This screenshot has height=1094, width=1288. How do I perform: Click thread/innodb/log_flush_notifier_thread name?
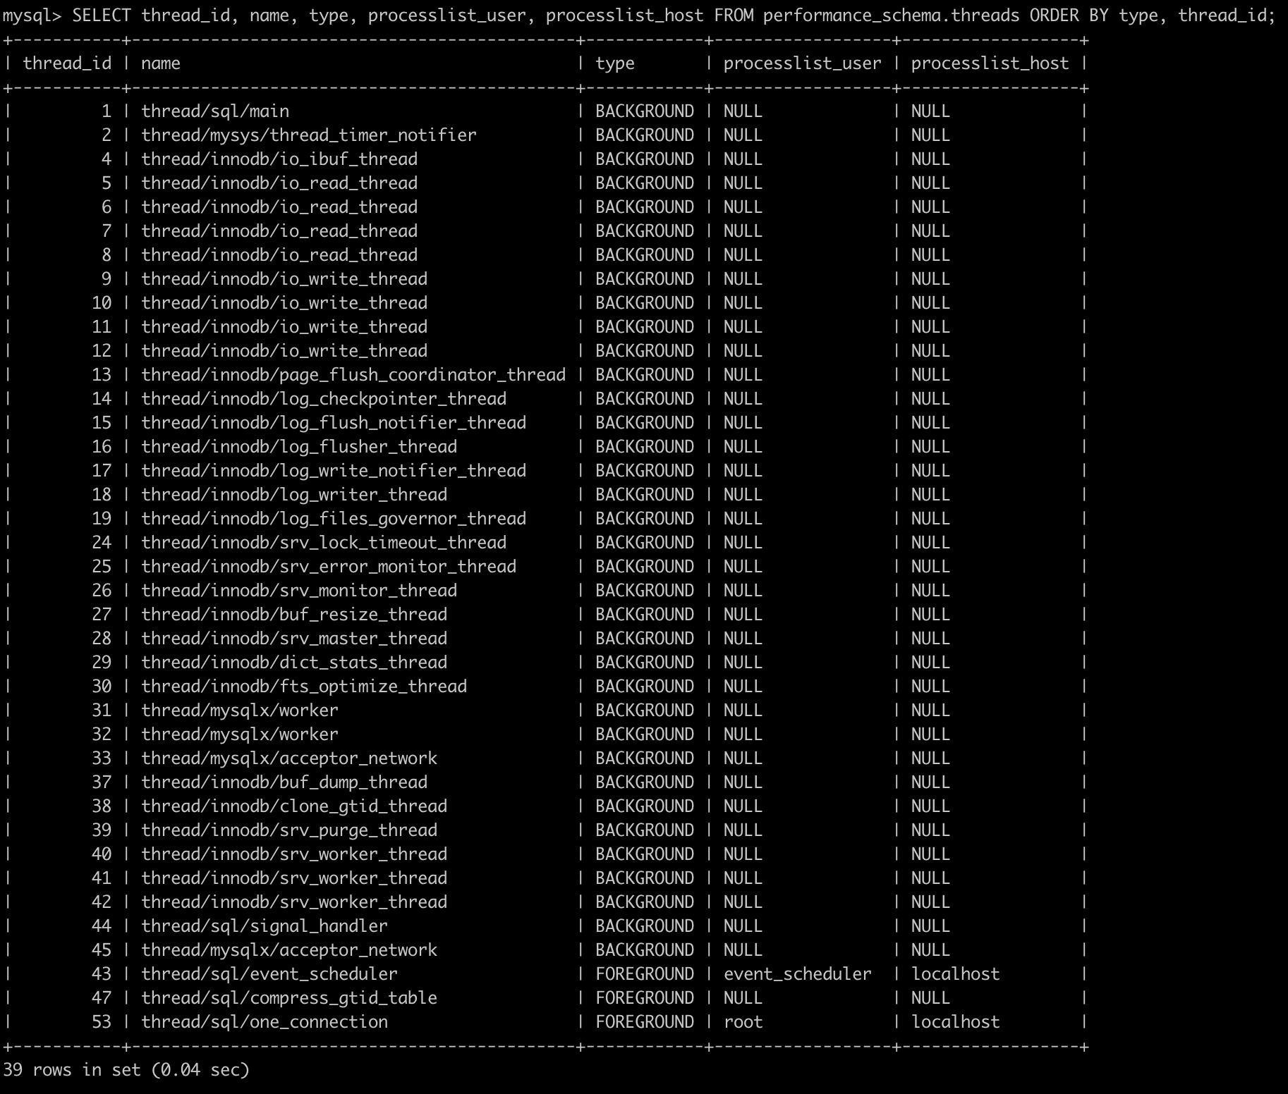334,423
